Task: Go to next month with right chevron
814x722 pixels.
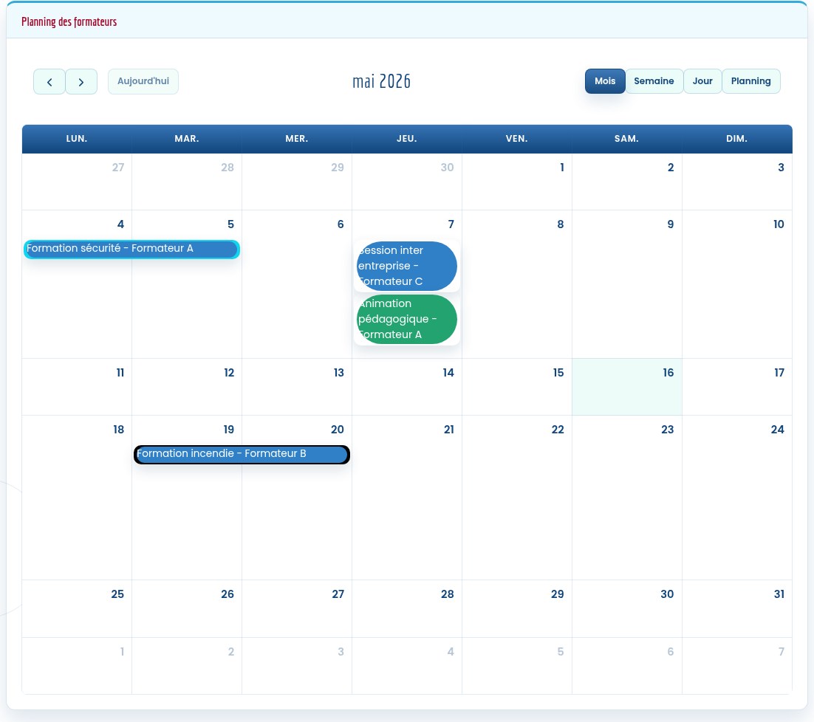Action: click(81, 82)
